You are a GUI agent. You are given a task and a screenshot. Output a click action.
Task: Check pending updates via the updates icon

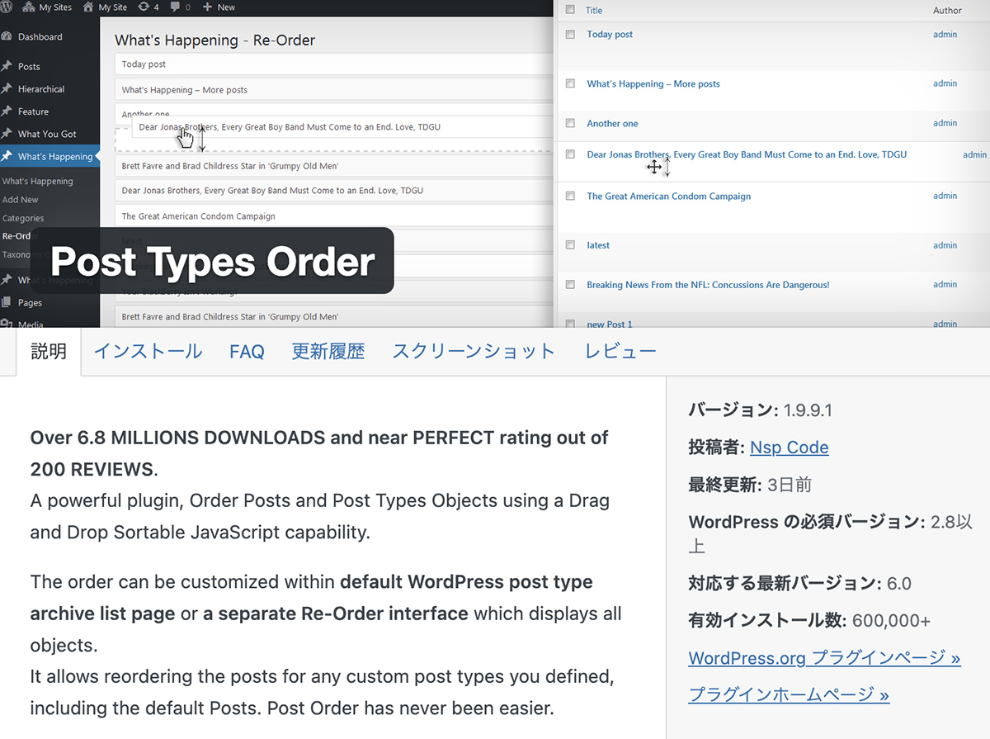click(x=145, y=7)
